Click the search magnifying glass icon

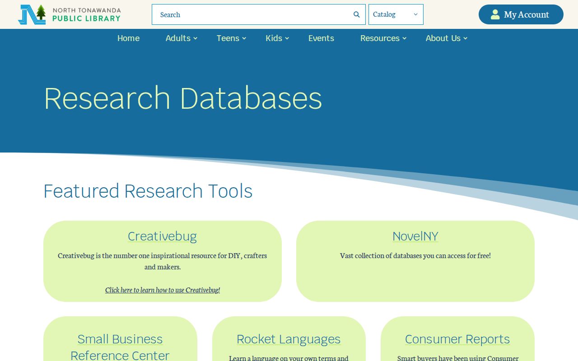pos(357,14)
